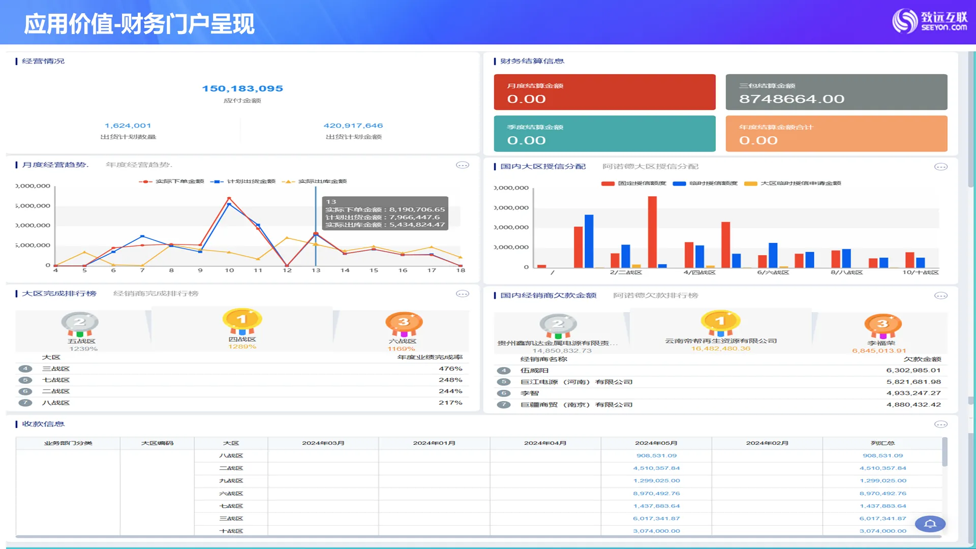976x549 pixels.
Task: Click the blue notification bell button
Action: point(930,524)
